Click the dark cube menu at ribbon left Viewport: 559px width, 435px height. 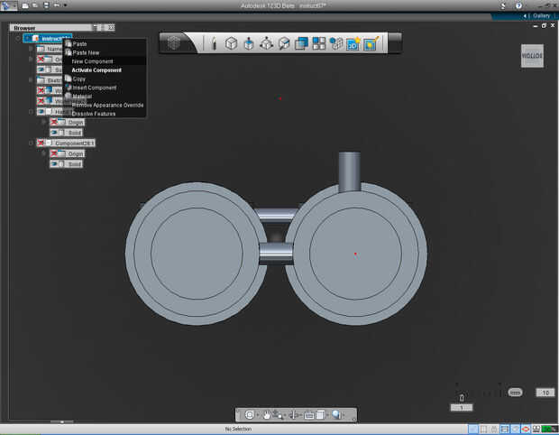click(x=174, y=43)
